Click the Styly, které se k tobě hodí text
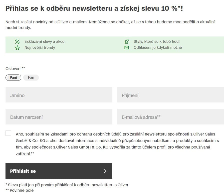 157,41
